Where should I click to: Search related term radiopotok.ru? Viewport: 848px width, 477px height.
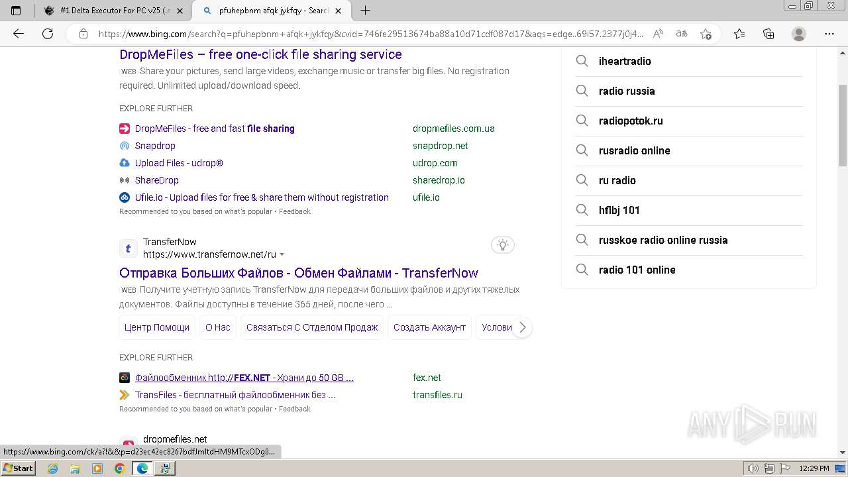click(x=689, y=121)
